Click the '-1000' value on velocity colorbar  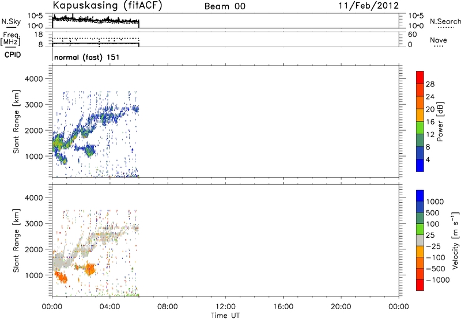coord(438,280)
